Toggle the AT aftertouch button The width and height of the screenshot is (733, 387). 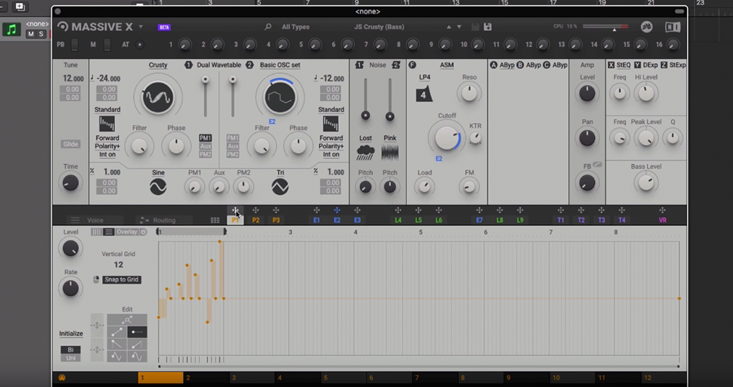click(140, 45)
